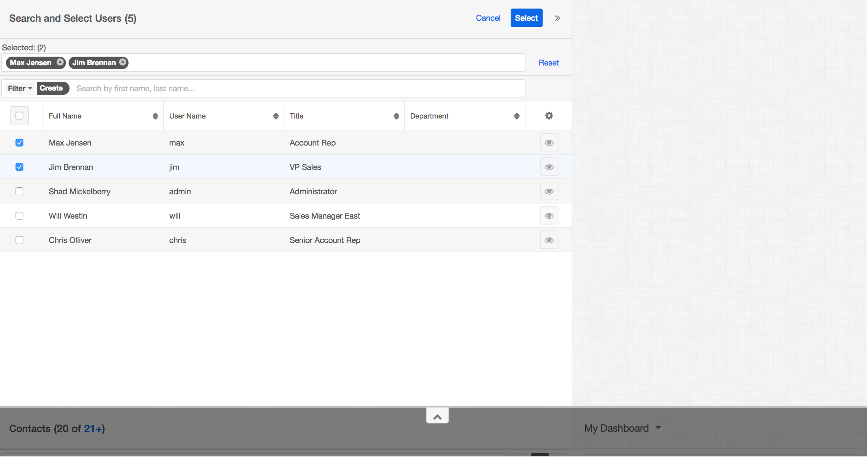Preview Shad Mickelberry record with eye icon

tap(549, 191)
